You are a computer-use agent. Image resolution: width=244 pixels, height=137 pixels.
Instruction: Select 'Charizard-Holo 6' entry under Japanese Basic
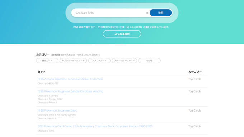[x=47, y=118]
